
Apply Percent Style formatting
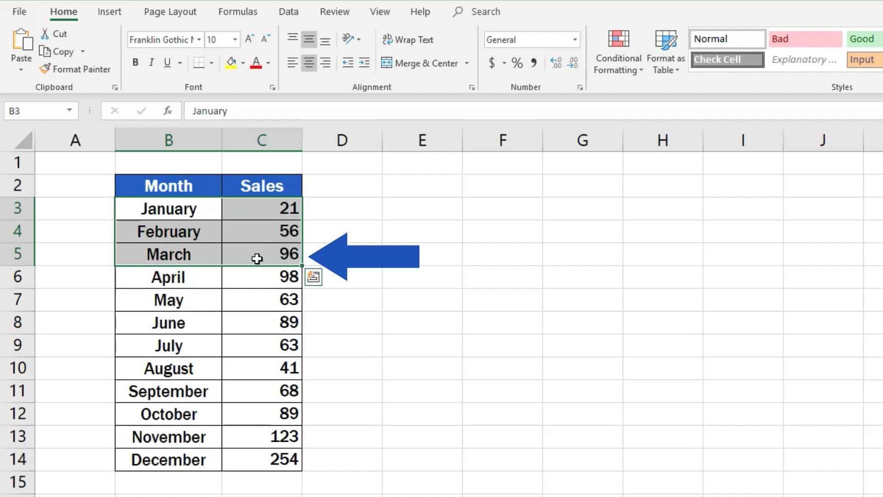(516, 63)
